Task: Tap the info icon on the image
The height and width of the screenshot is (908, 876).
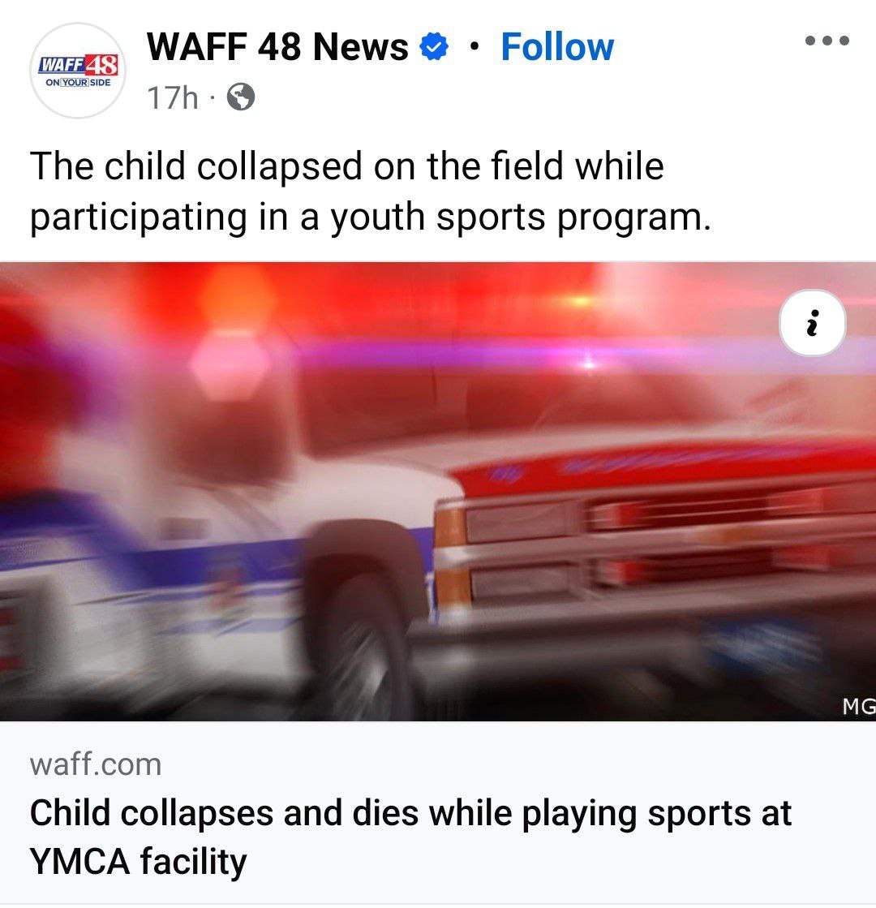Action: pyautogui.click(x=812, y=323)
